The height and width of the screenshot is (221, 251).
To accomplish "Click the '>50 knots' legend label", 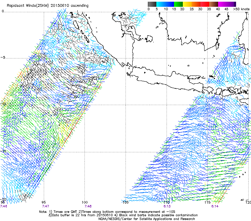I will tap(241, 9).
